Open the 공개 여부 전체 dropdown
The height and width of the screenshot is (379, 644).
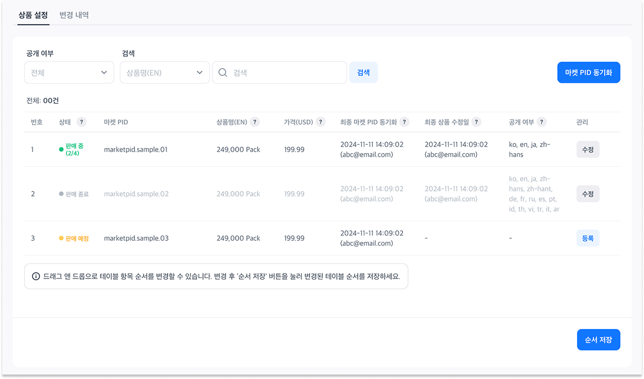point(69,72)
